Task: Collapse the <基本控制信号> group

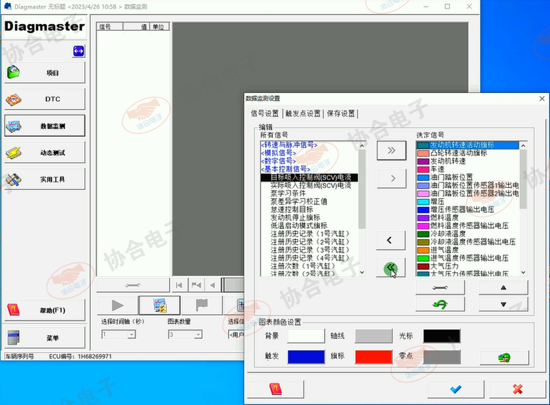Action: point(286,169)
